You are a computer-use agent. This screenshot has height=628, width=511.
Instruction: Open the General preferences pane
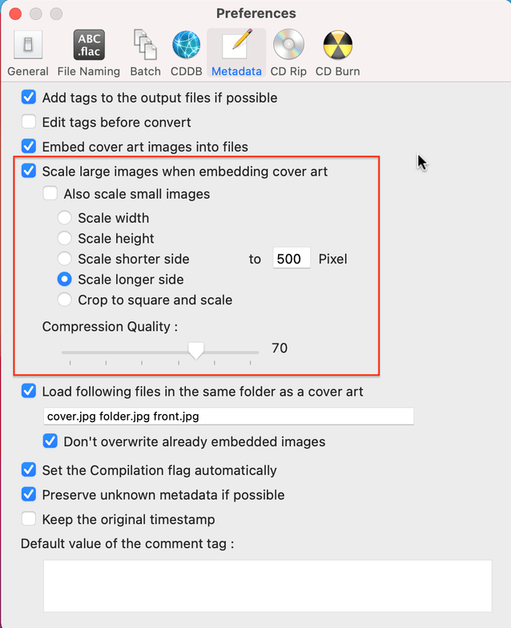click(x=28, y=53)
